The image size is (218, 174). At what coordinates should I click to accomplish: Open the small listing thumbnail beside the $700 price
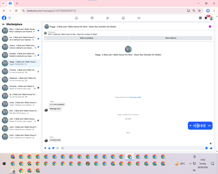point(45,33)
